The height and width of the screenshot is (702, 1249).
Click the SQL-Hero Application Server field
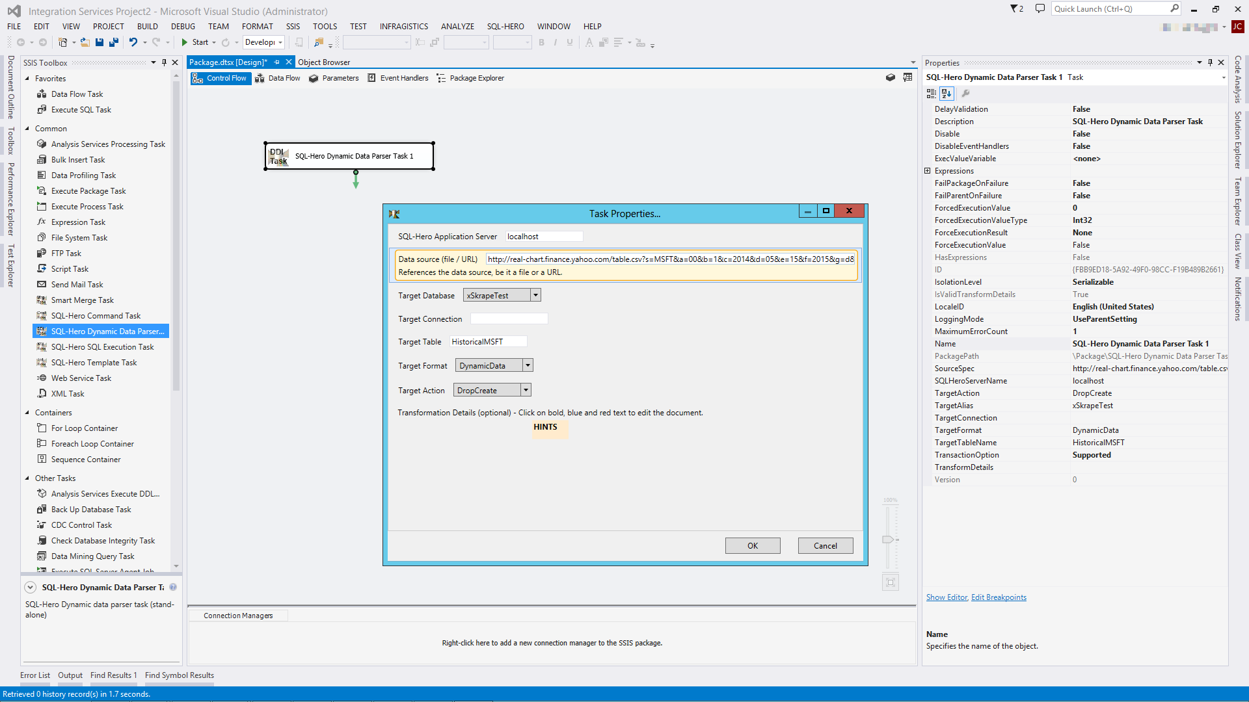pos(544,237)
